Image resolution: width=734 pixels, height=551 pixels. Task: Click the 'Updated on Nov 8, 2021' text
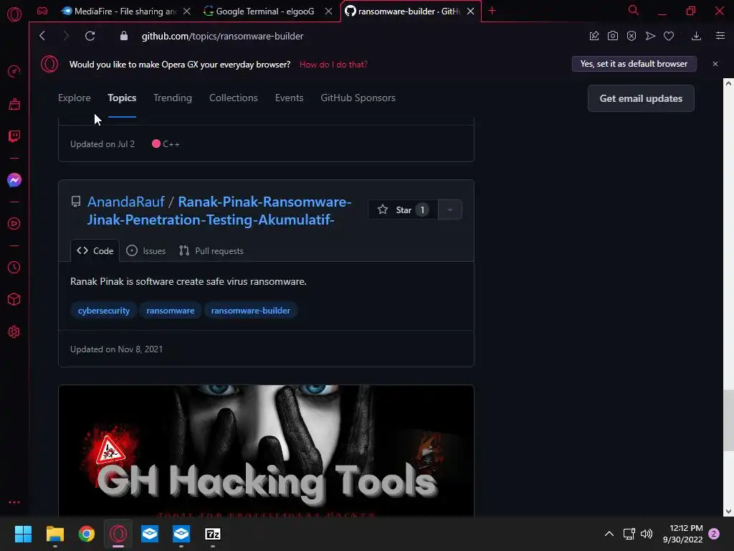(116, 349)
